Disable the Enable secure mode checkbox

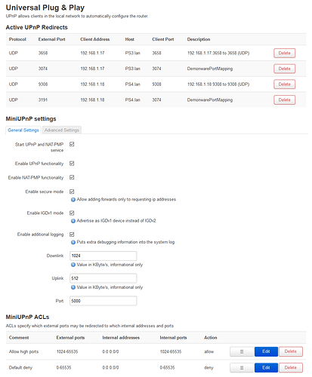[x=72, y=192]
